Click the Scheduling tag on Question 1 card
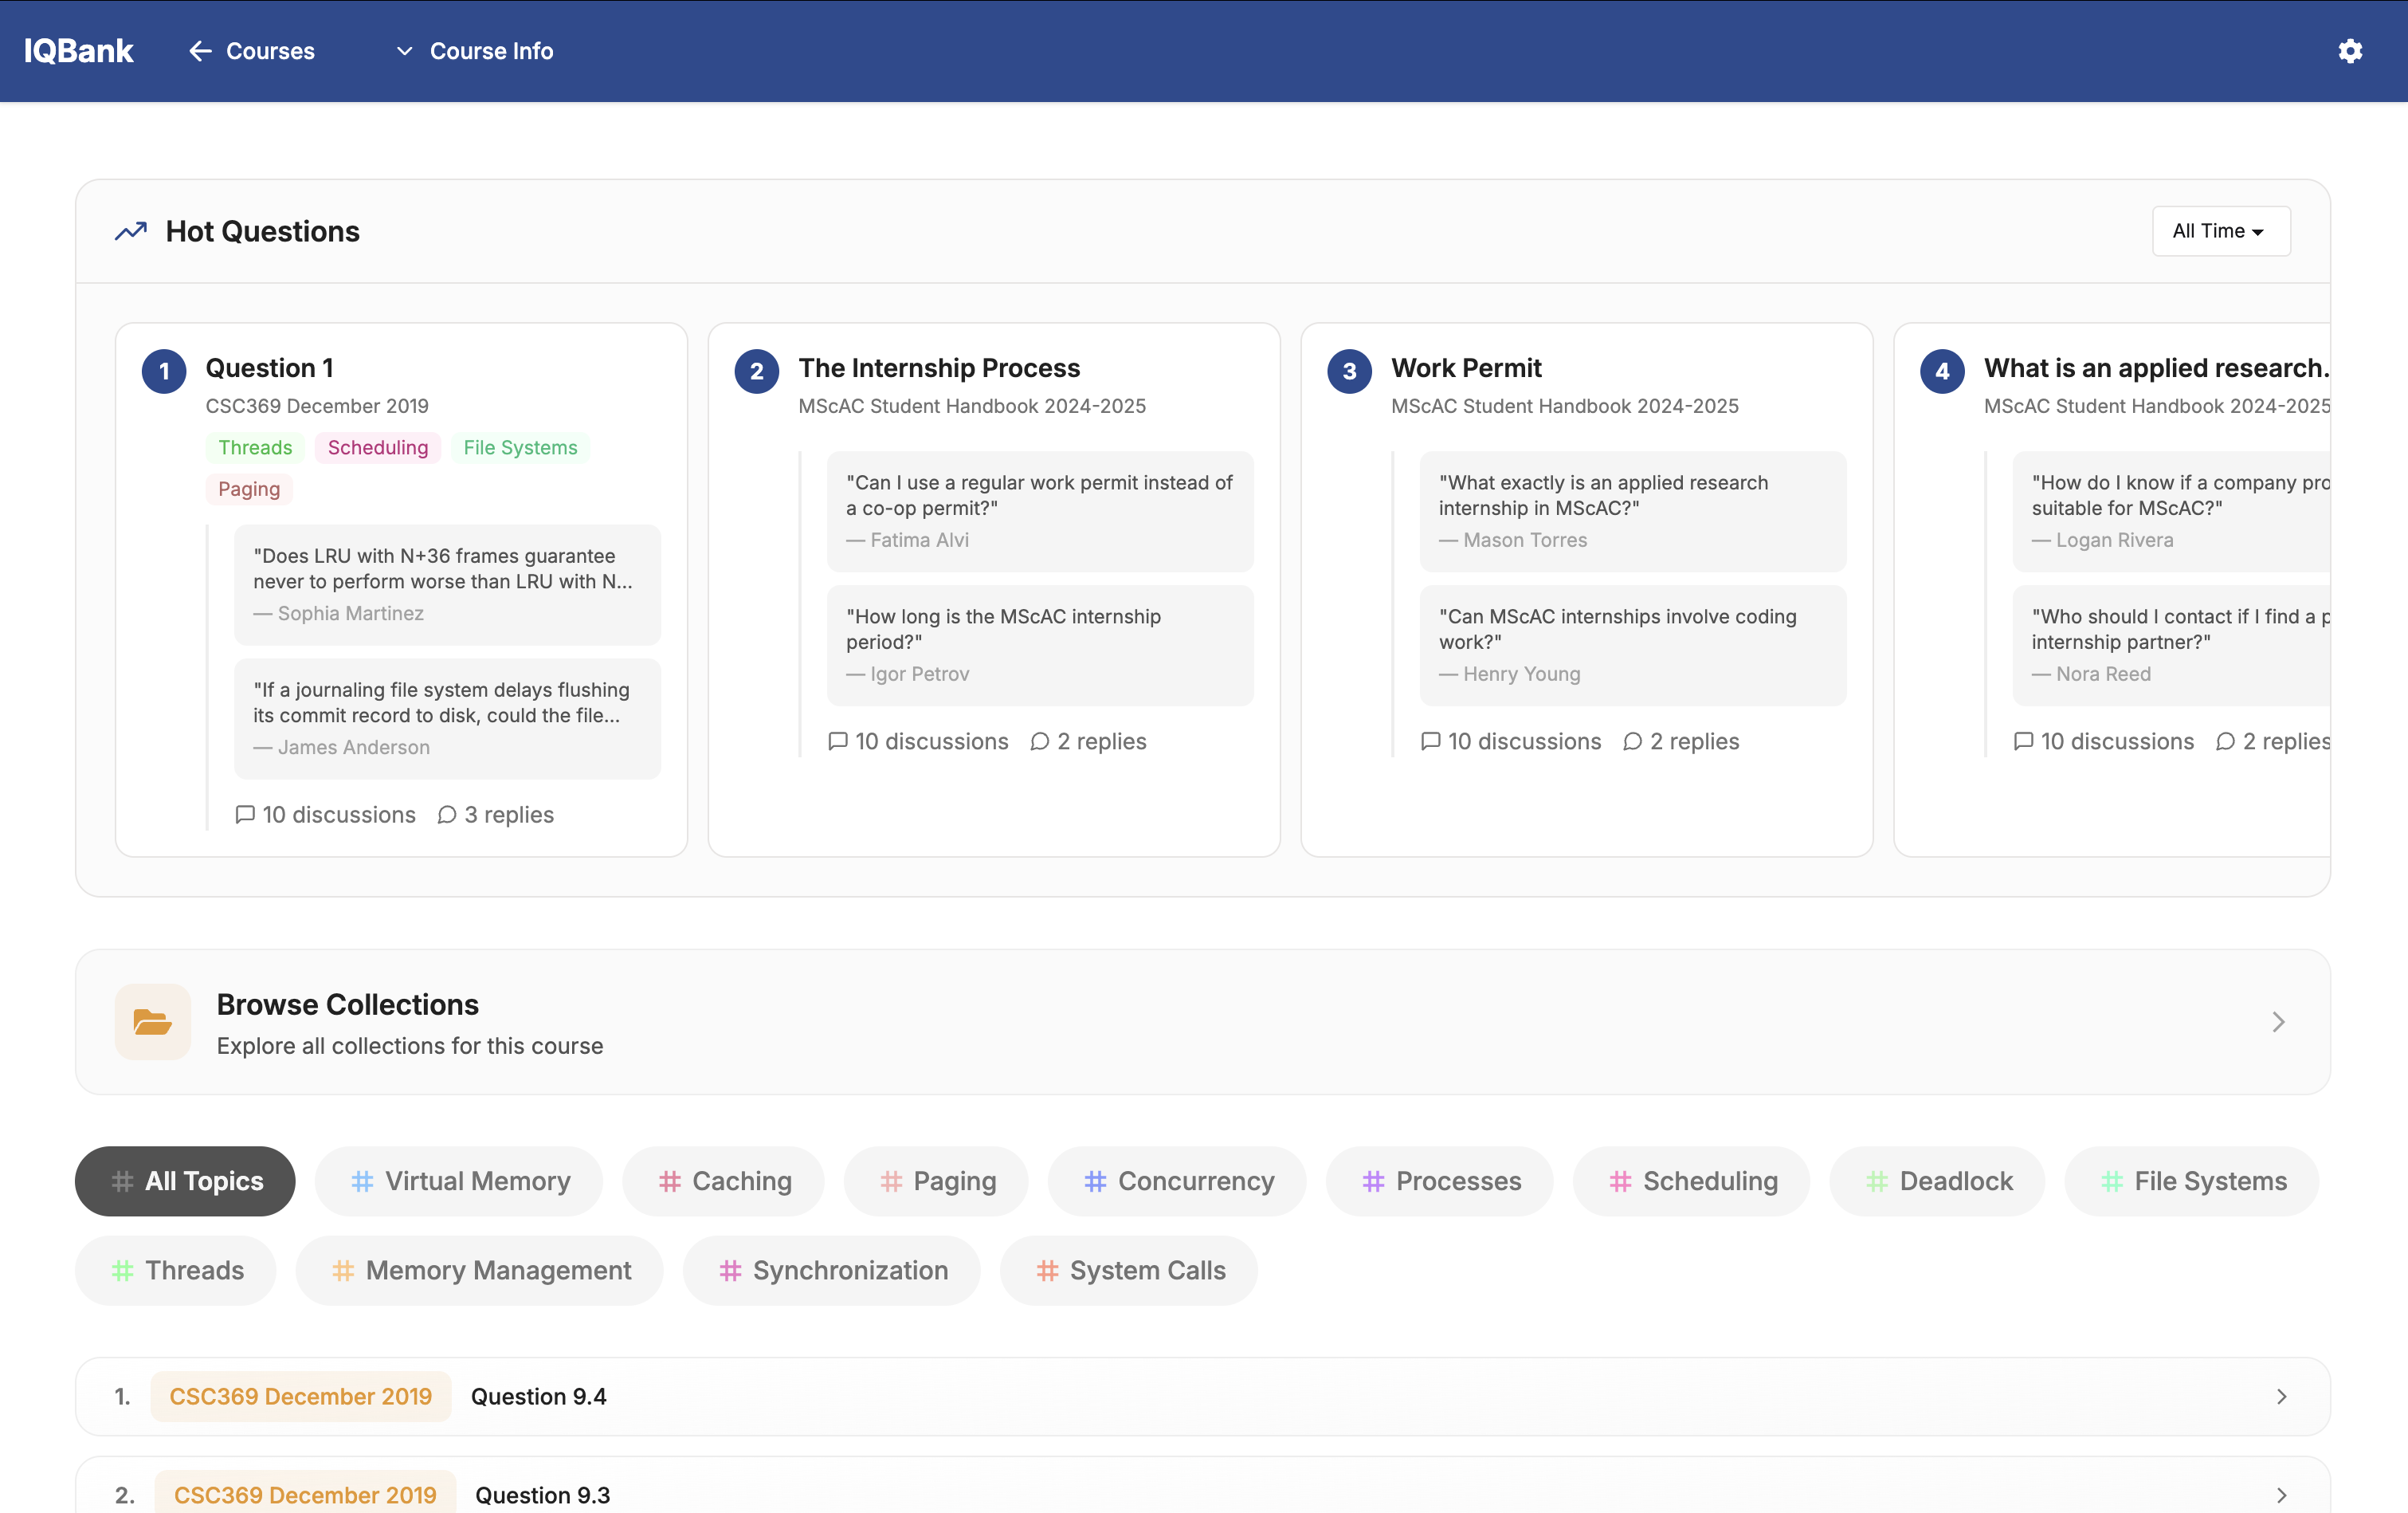 377,447
